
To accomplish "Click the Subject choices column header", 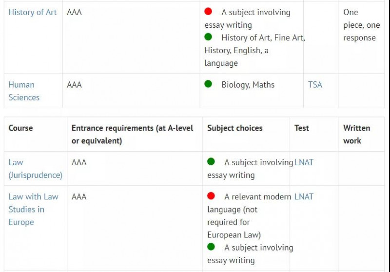I will tap(235, 128).
